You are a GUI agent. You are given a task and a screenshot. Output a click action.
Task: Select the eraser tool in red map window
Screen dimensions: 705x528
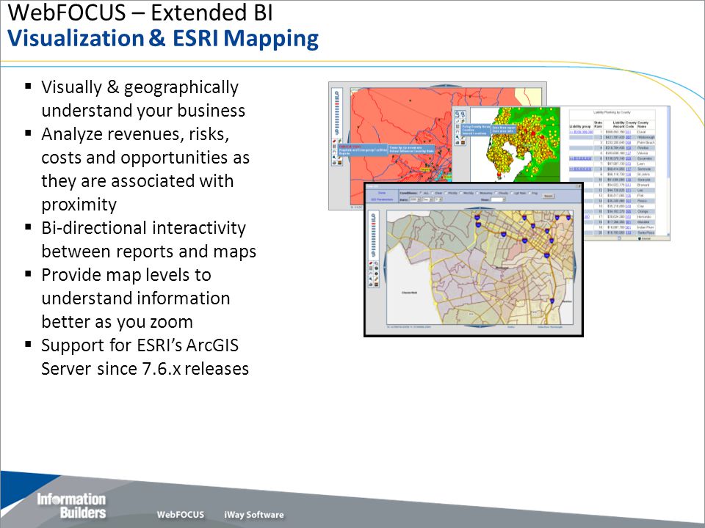335,141
